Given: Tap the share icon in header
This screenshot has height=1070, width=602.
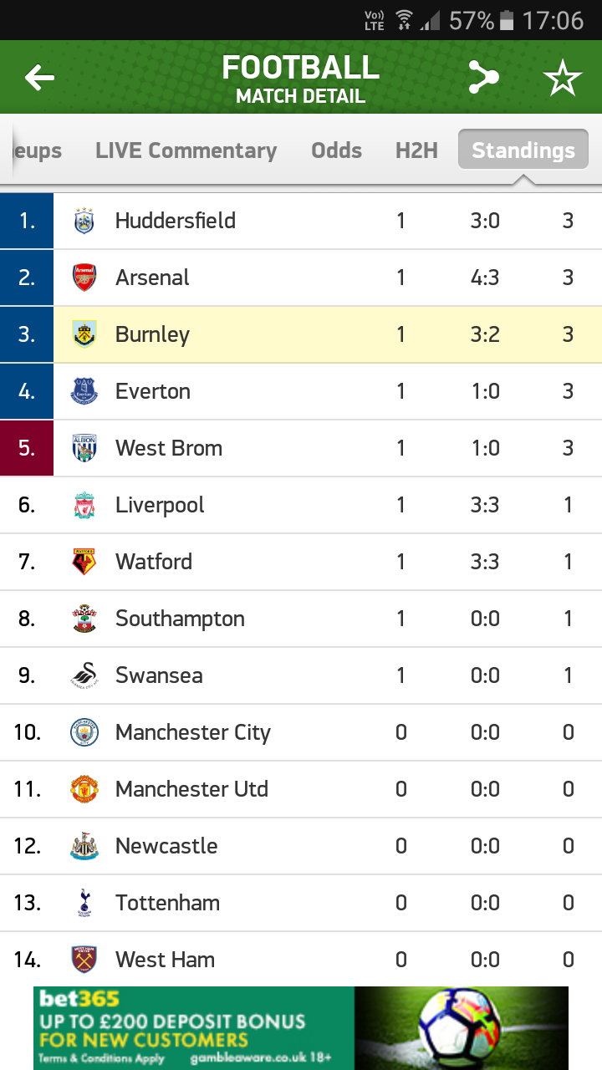Looking at the screenshot, I should (483, 78).
